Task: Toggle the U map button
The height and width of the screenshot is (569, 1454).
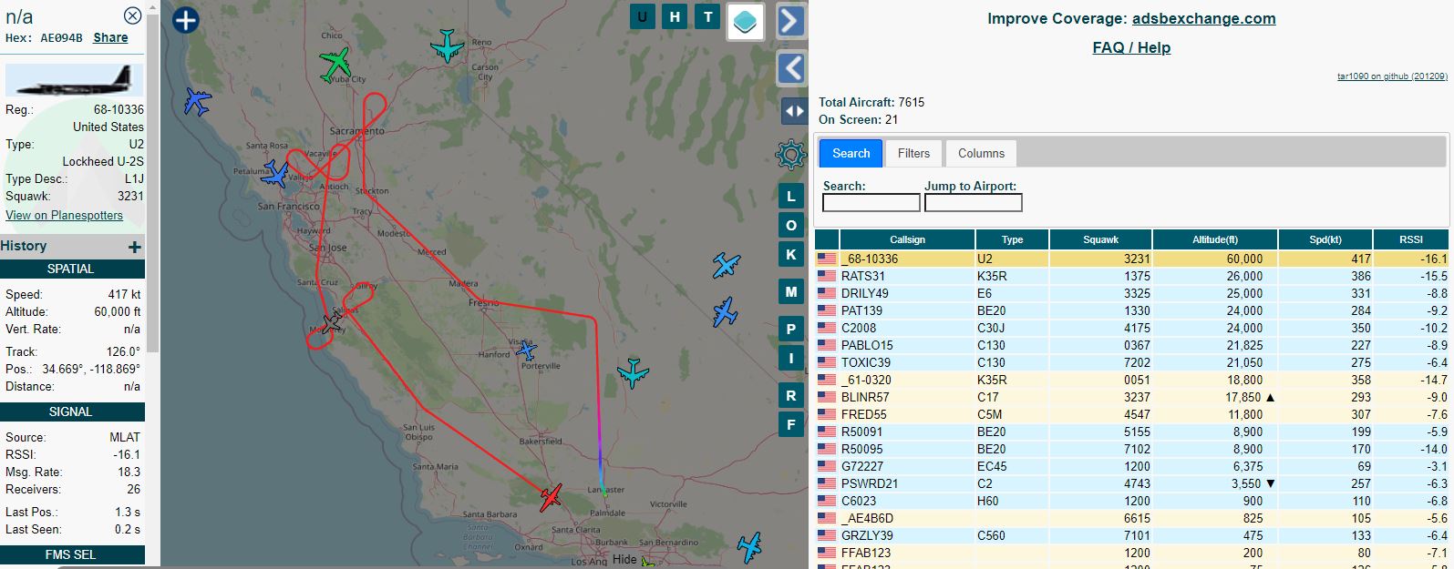Action: pos(643,16)
